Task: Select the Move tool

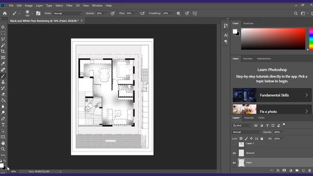Action: click(3, 27)
